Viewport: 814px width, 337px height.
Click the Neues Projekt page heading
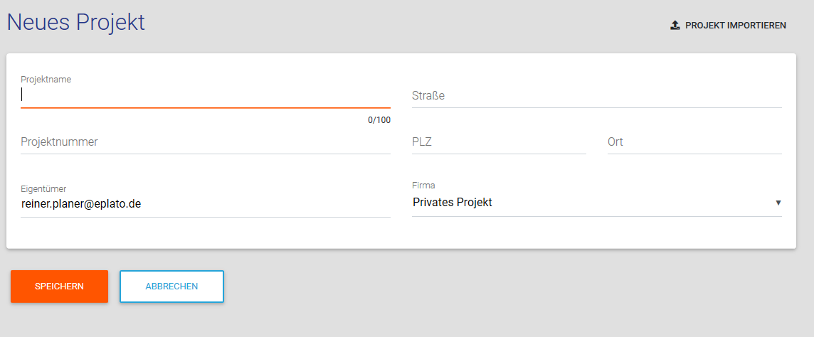click(x=76, y=22)
